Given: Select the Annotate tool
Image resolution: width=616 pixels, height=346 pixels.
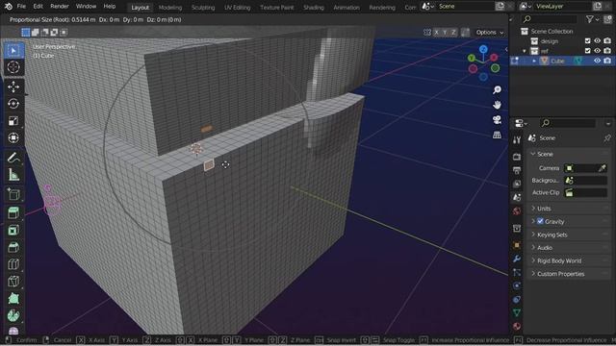Looking at the screenshot, I should 13,158.
